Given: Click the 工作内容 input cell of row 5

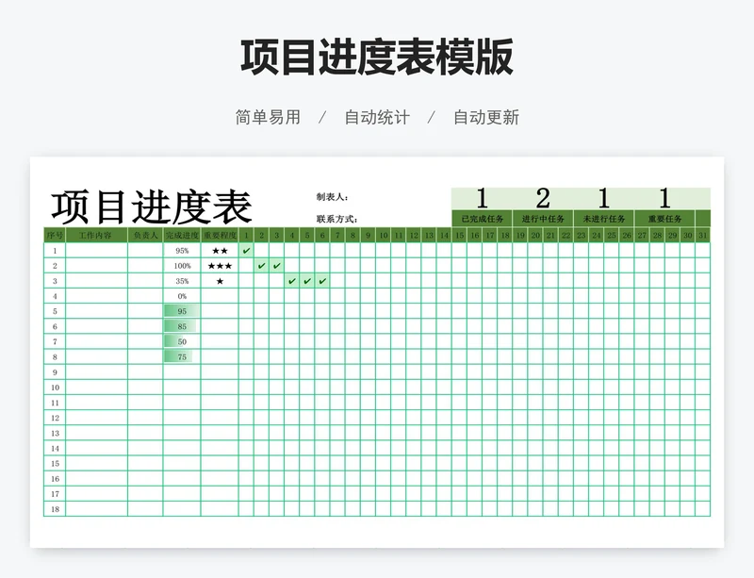Looking at the screenshot, I should tap(96, 311).
